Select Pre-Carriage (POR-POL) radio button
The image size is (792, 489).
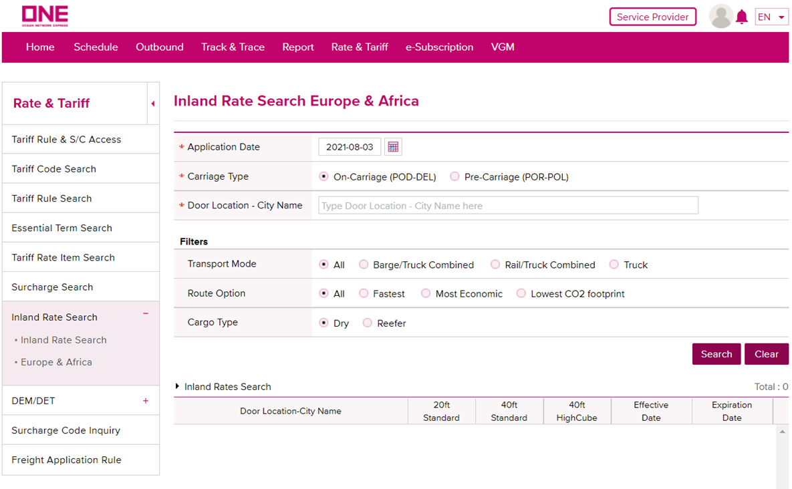[454, 176]
